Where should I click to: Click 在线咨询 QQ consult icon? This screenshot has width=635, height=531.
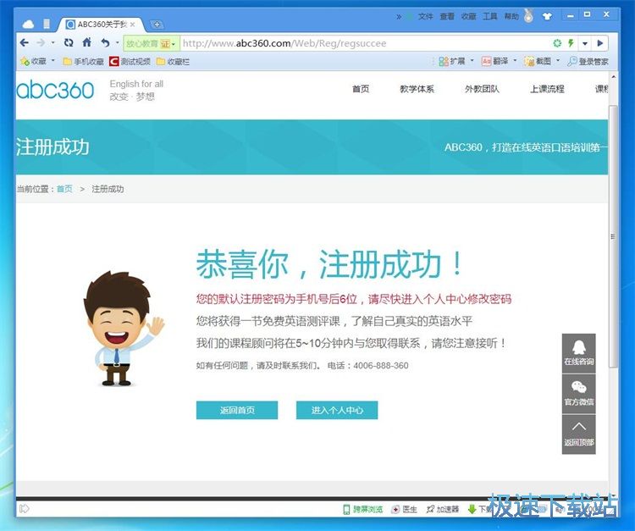579,353
